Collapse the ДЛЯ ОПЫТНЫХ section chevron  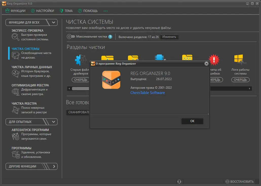point(53,122)
